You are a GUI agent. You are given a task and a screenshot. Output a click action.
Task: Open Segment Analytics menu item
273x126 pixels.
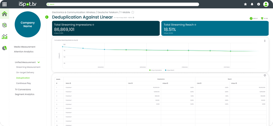[x=25, y=94]
